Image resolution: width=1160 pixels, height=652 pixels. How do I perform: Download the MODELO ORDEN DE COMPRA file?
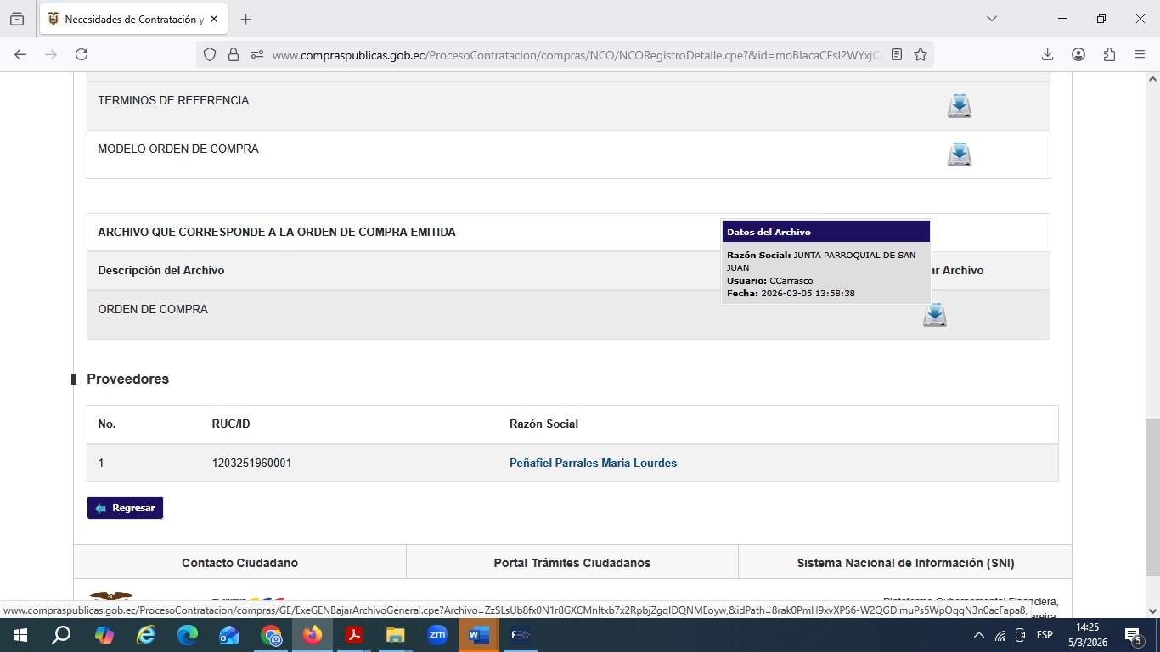point(959,155)
